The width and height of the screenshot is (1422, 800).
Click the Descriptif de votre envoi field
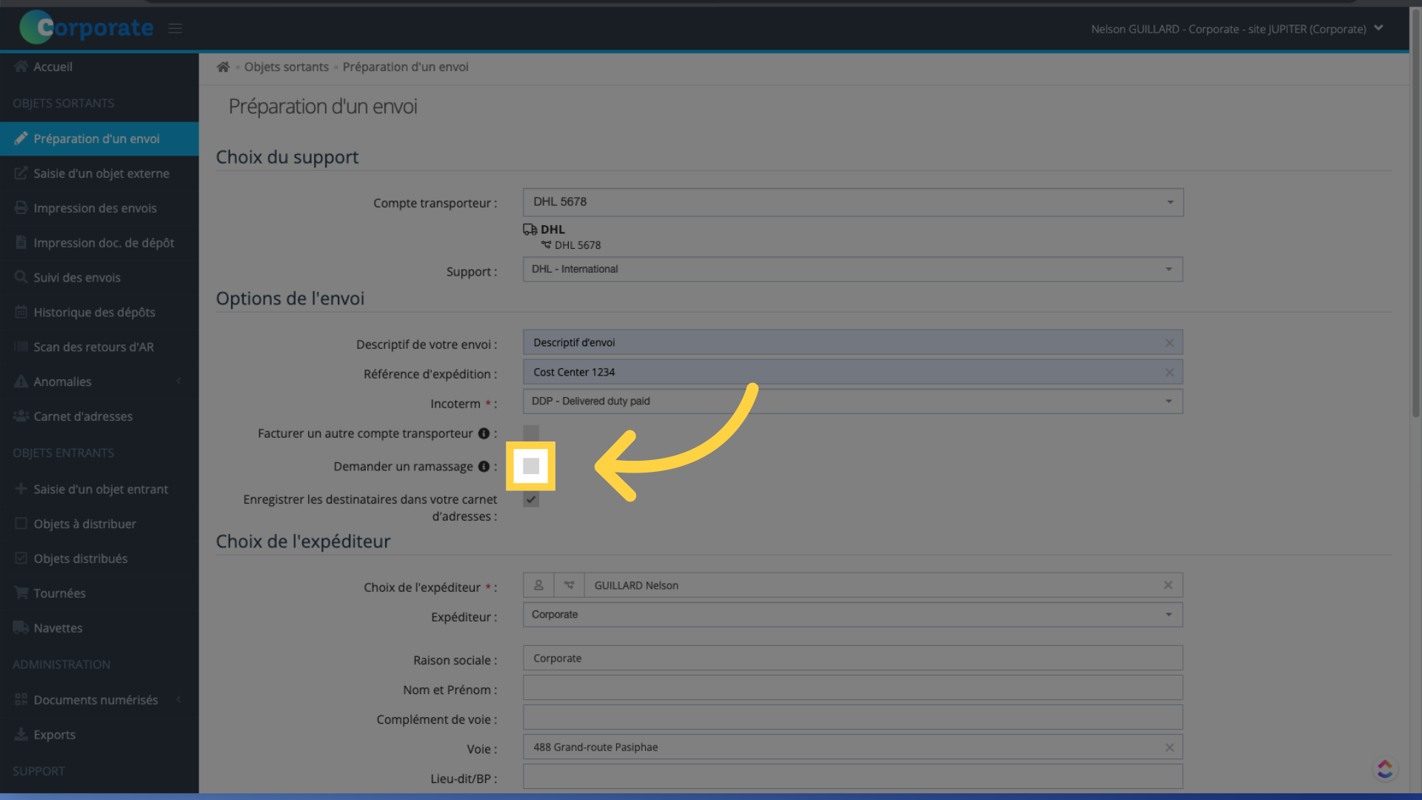852,342
